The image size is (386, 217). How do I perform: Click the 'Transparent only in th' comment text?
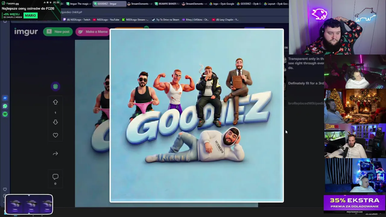click(306, 63)
